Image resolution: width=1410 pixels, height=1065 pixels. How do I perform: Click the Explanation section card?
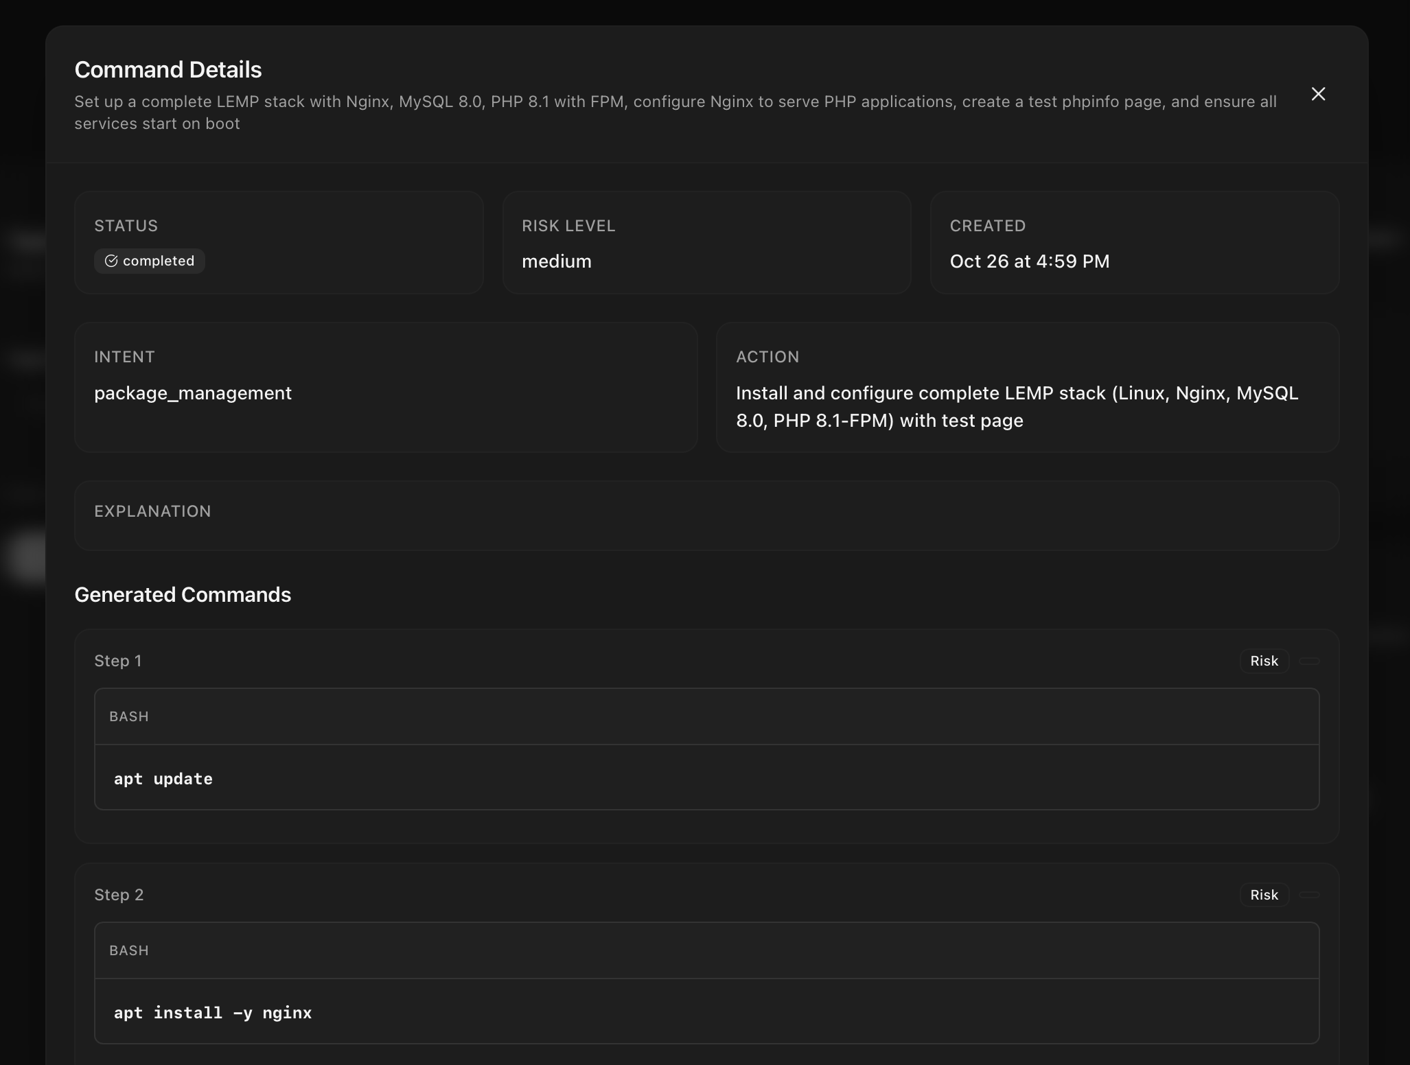(x=706, y=515)
